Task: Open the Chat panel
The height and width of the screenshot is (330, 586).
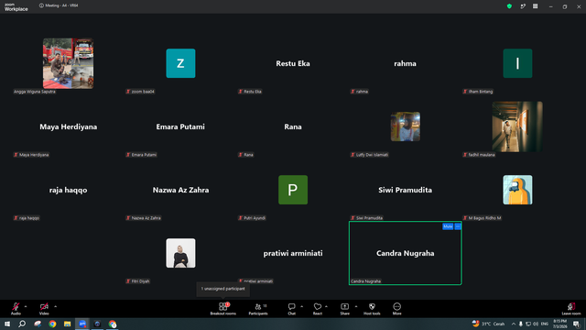Action: (291, 309)
